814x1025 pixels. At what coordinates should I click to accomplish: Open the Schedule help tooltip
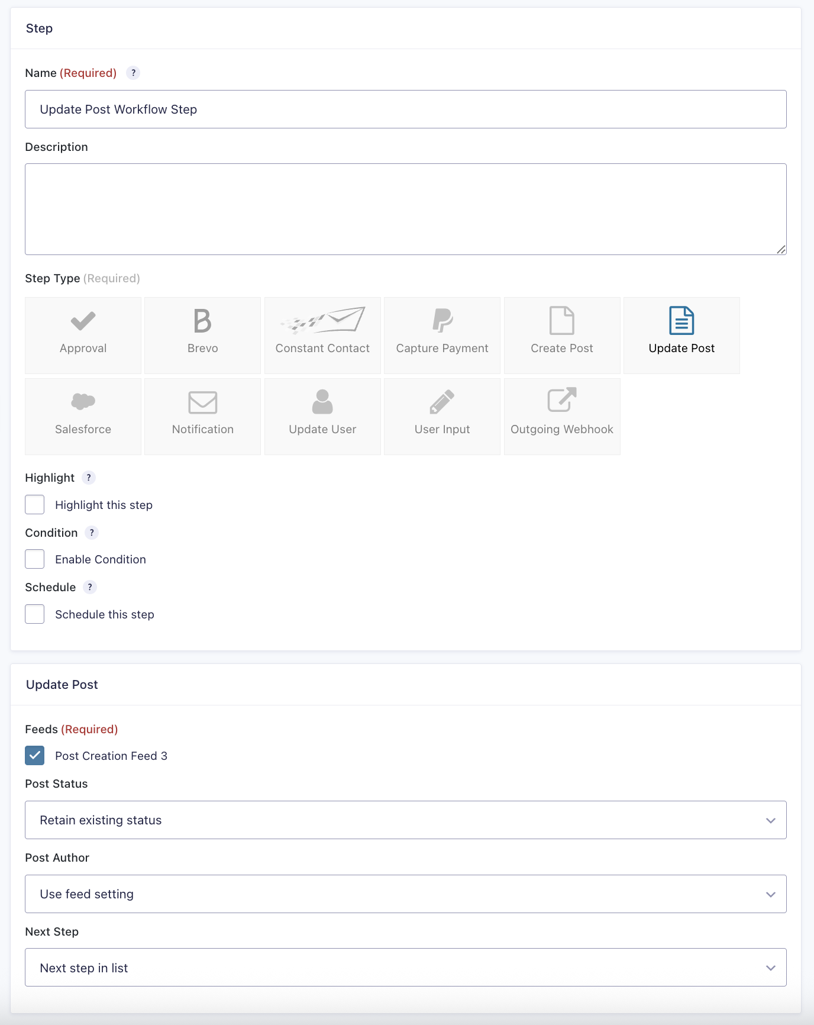point(90,587)
